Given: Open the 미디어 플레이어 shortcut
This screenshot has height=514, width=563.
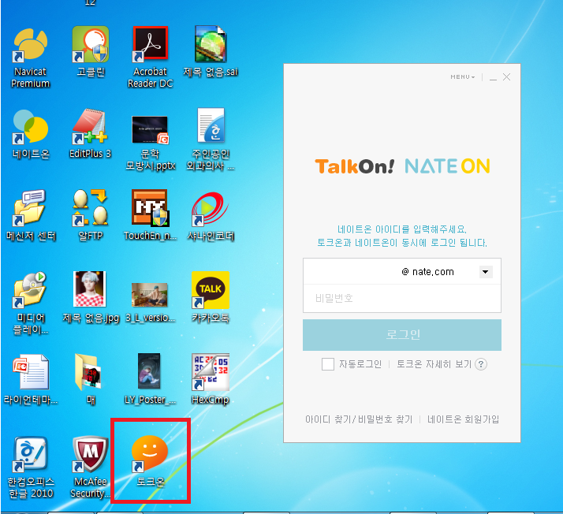Looking at the screenshot, I should click(30, 304).
